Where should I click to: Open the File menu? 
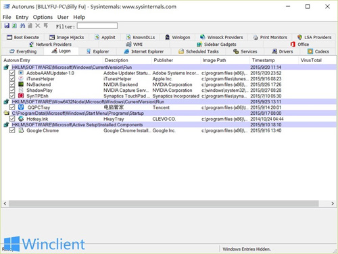point(7,17)
